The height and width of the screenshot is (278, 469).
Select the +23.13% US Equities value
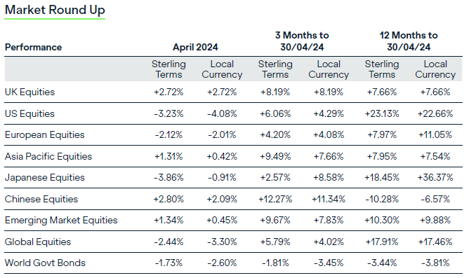[382, 113]
